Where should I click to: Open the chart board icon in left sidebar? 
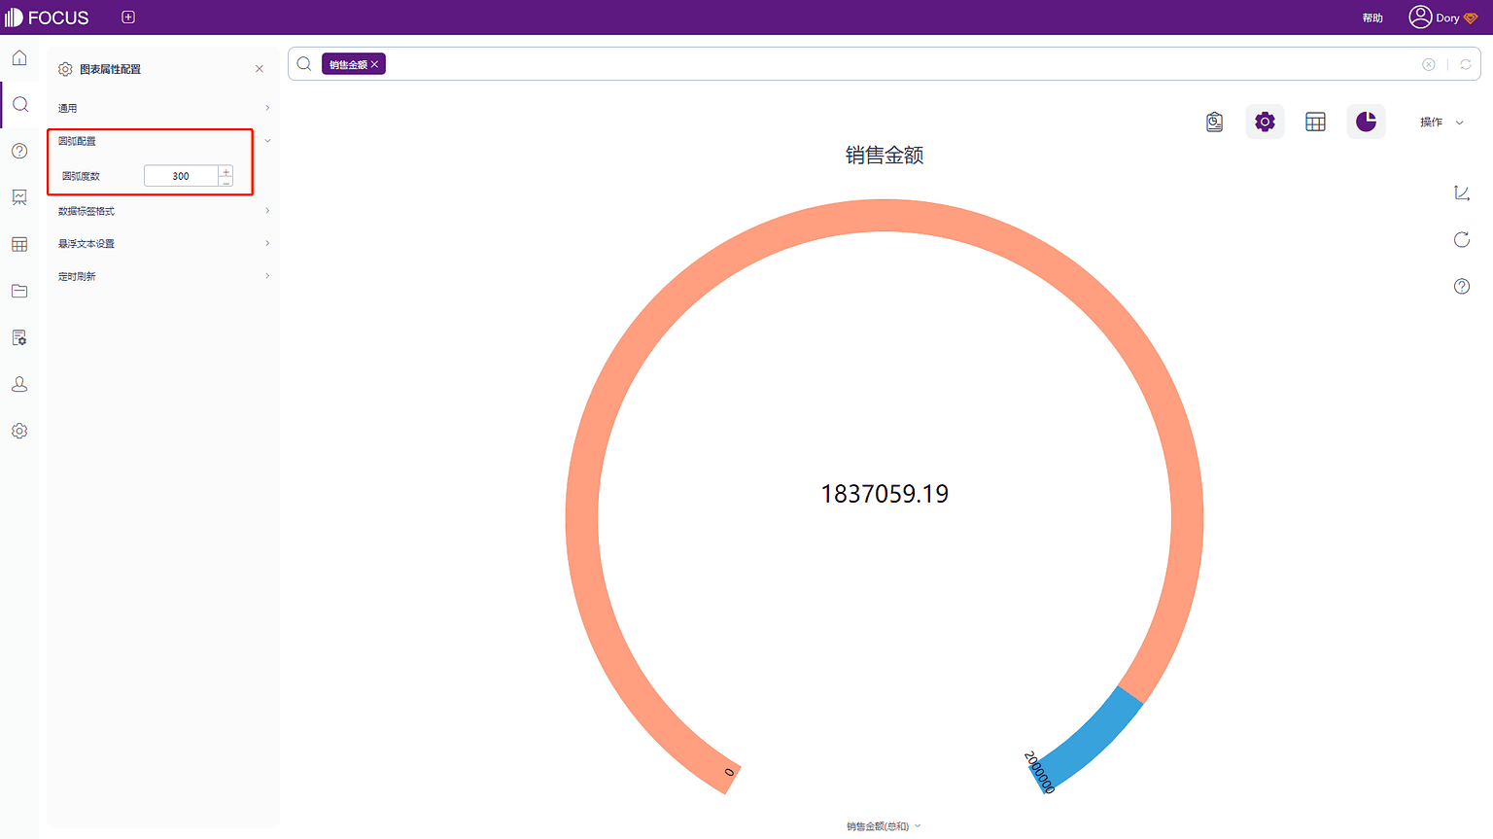coord(19,197)
